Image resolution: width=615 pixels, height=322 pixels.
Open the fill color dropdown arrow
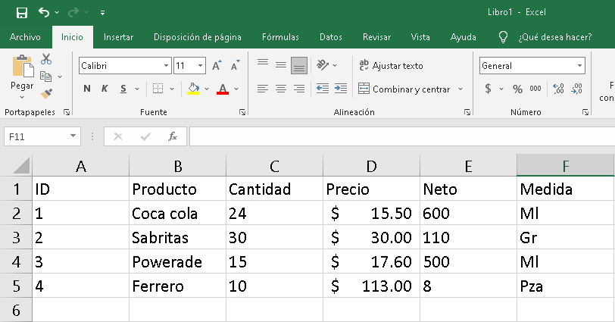(x=207, y=89)
